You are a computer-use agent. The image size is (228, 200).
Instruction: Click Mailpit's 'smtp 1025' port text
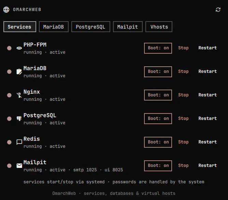point(85,170)
